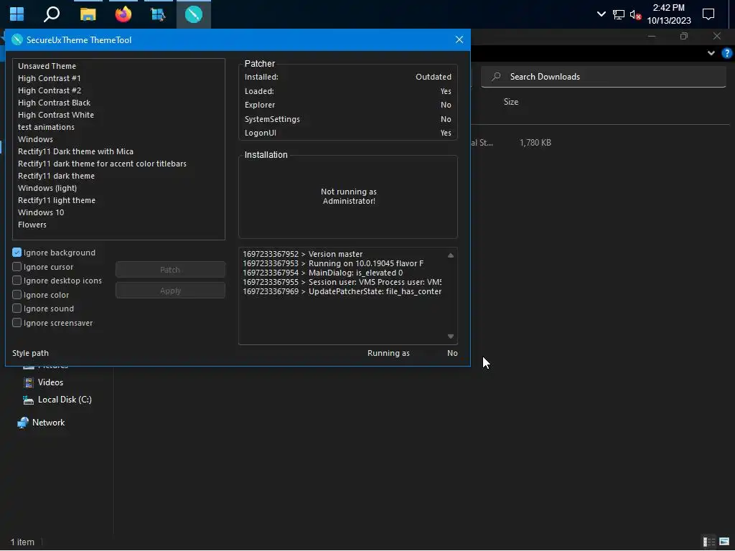The image size is (735, 551).
Task: Open the Explorer help icon
Action: (x=726, y=53)
